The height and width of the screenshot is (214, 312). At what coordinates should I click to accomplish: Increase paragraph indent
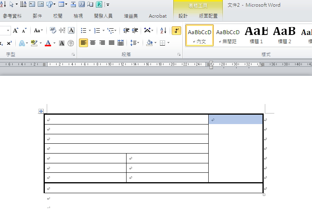point(135,30)
